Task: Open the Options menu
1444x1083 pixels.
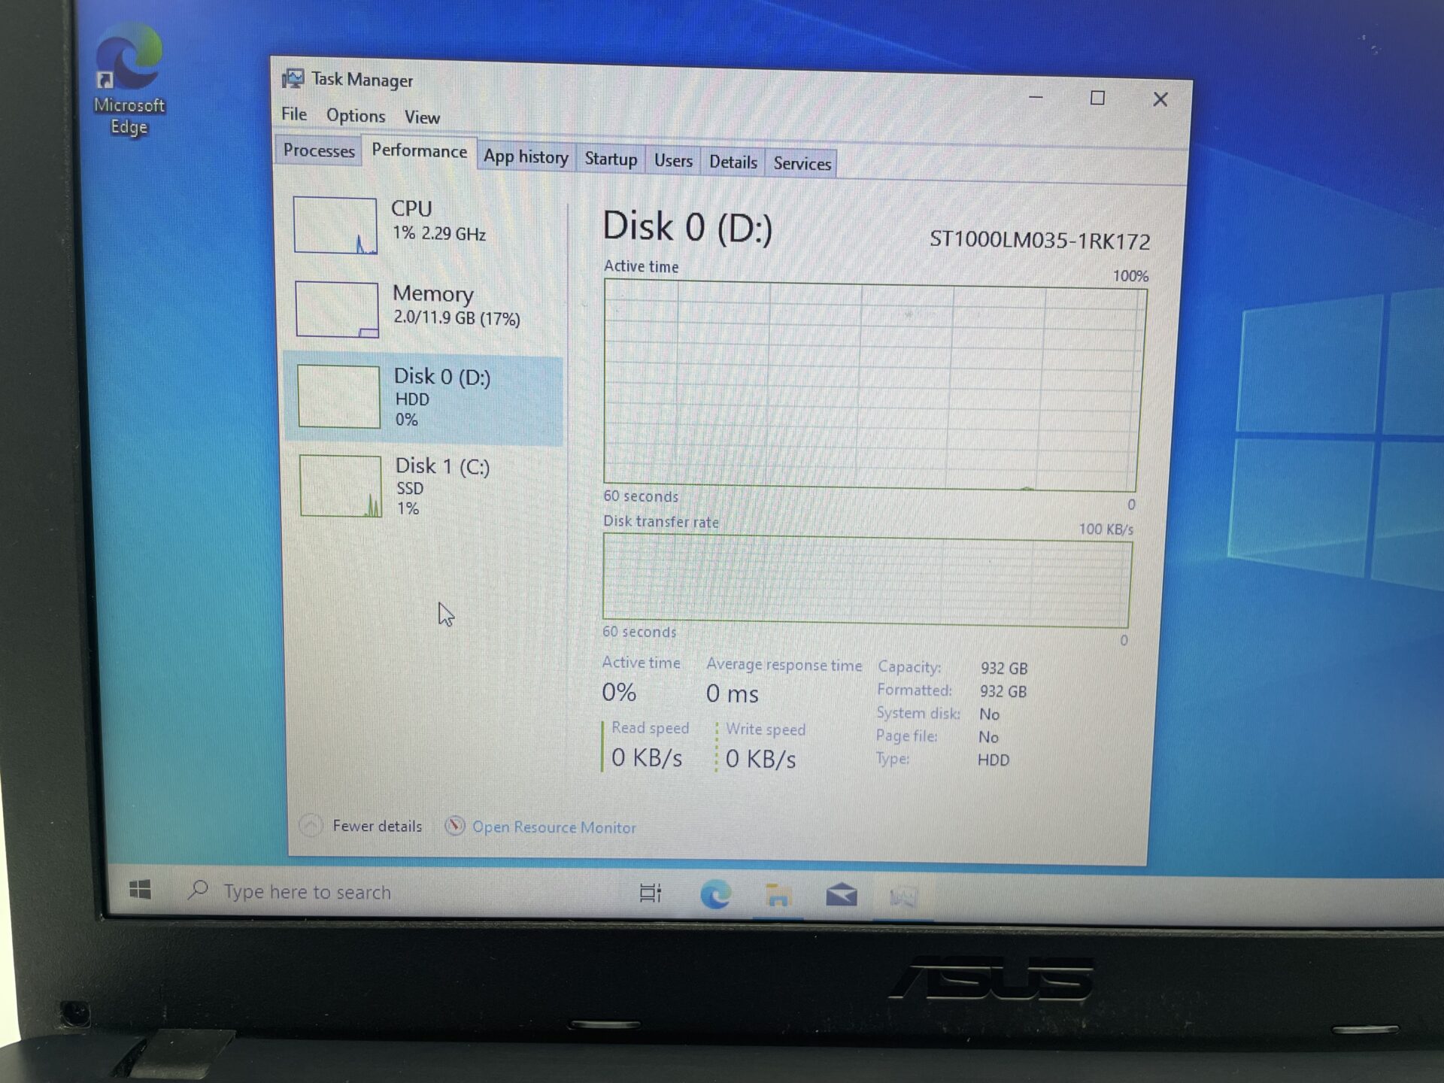Action: coord(356,115)
